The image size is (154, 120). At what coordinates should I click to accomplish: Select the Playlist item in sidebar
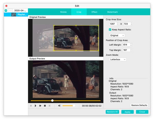[16, 15]
